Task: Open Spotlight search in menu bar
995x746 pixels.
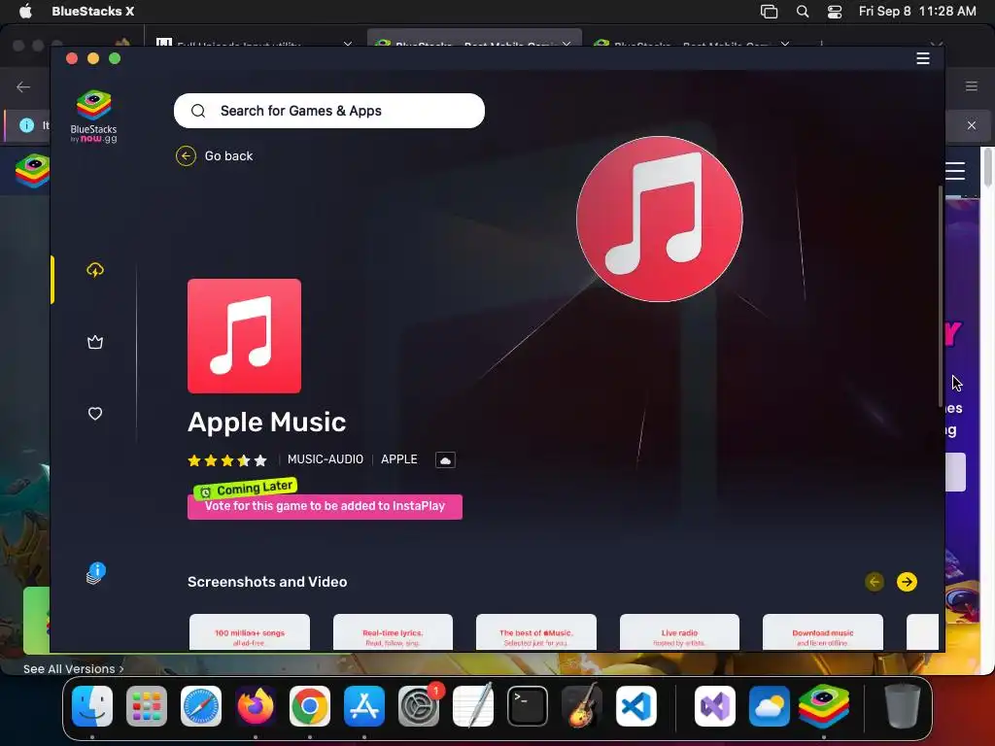Action: [x=802, y=12]
